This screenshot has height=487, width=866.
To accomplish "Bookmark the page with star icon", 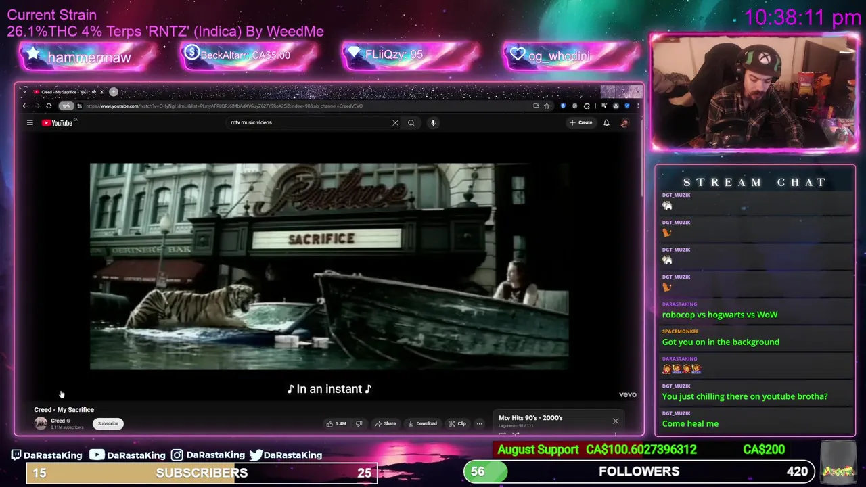I will (547, 106).
